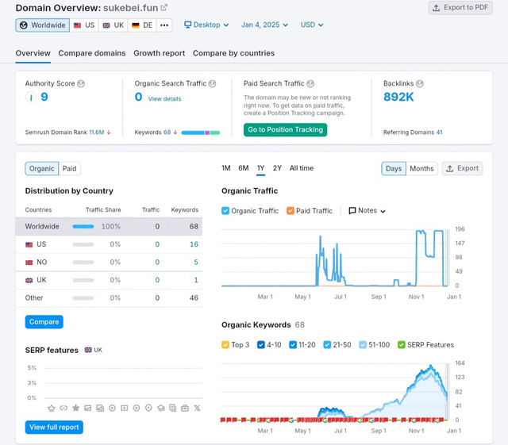Select the US row in country table
The width and height of the screenshot is (508, 445).
[109, 244]
